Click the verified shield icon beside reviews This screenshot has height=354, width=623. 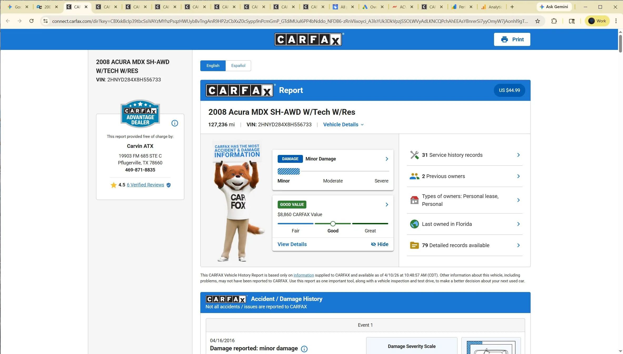pyautogui.click(x=169, y=185)
